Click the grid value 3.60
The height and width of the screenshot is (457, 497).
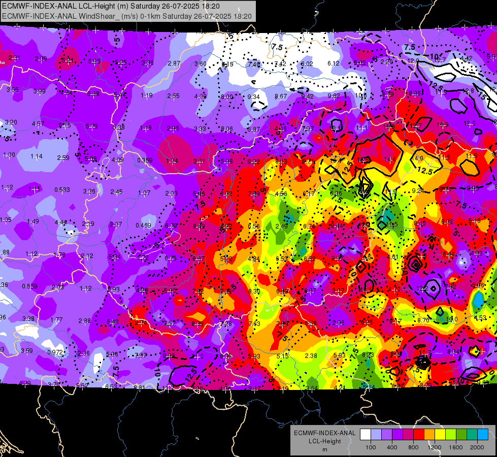(x=201, y=64)
